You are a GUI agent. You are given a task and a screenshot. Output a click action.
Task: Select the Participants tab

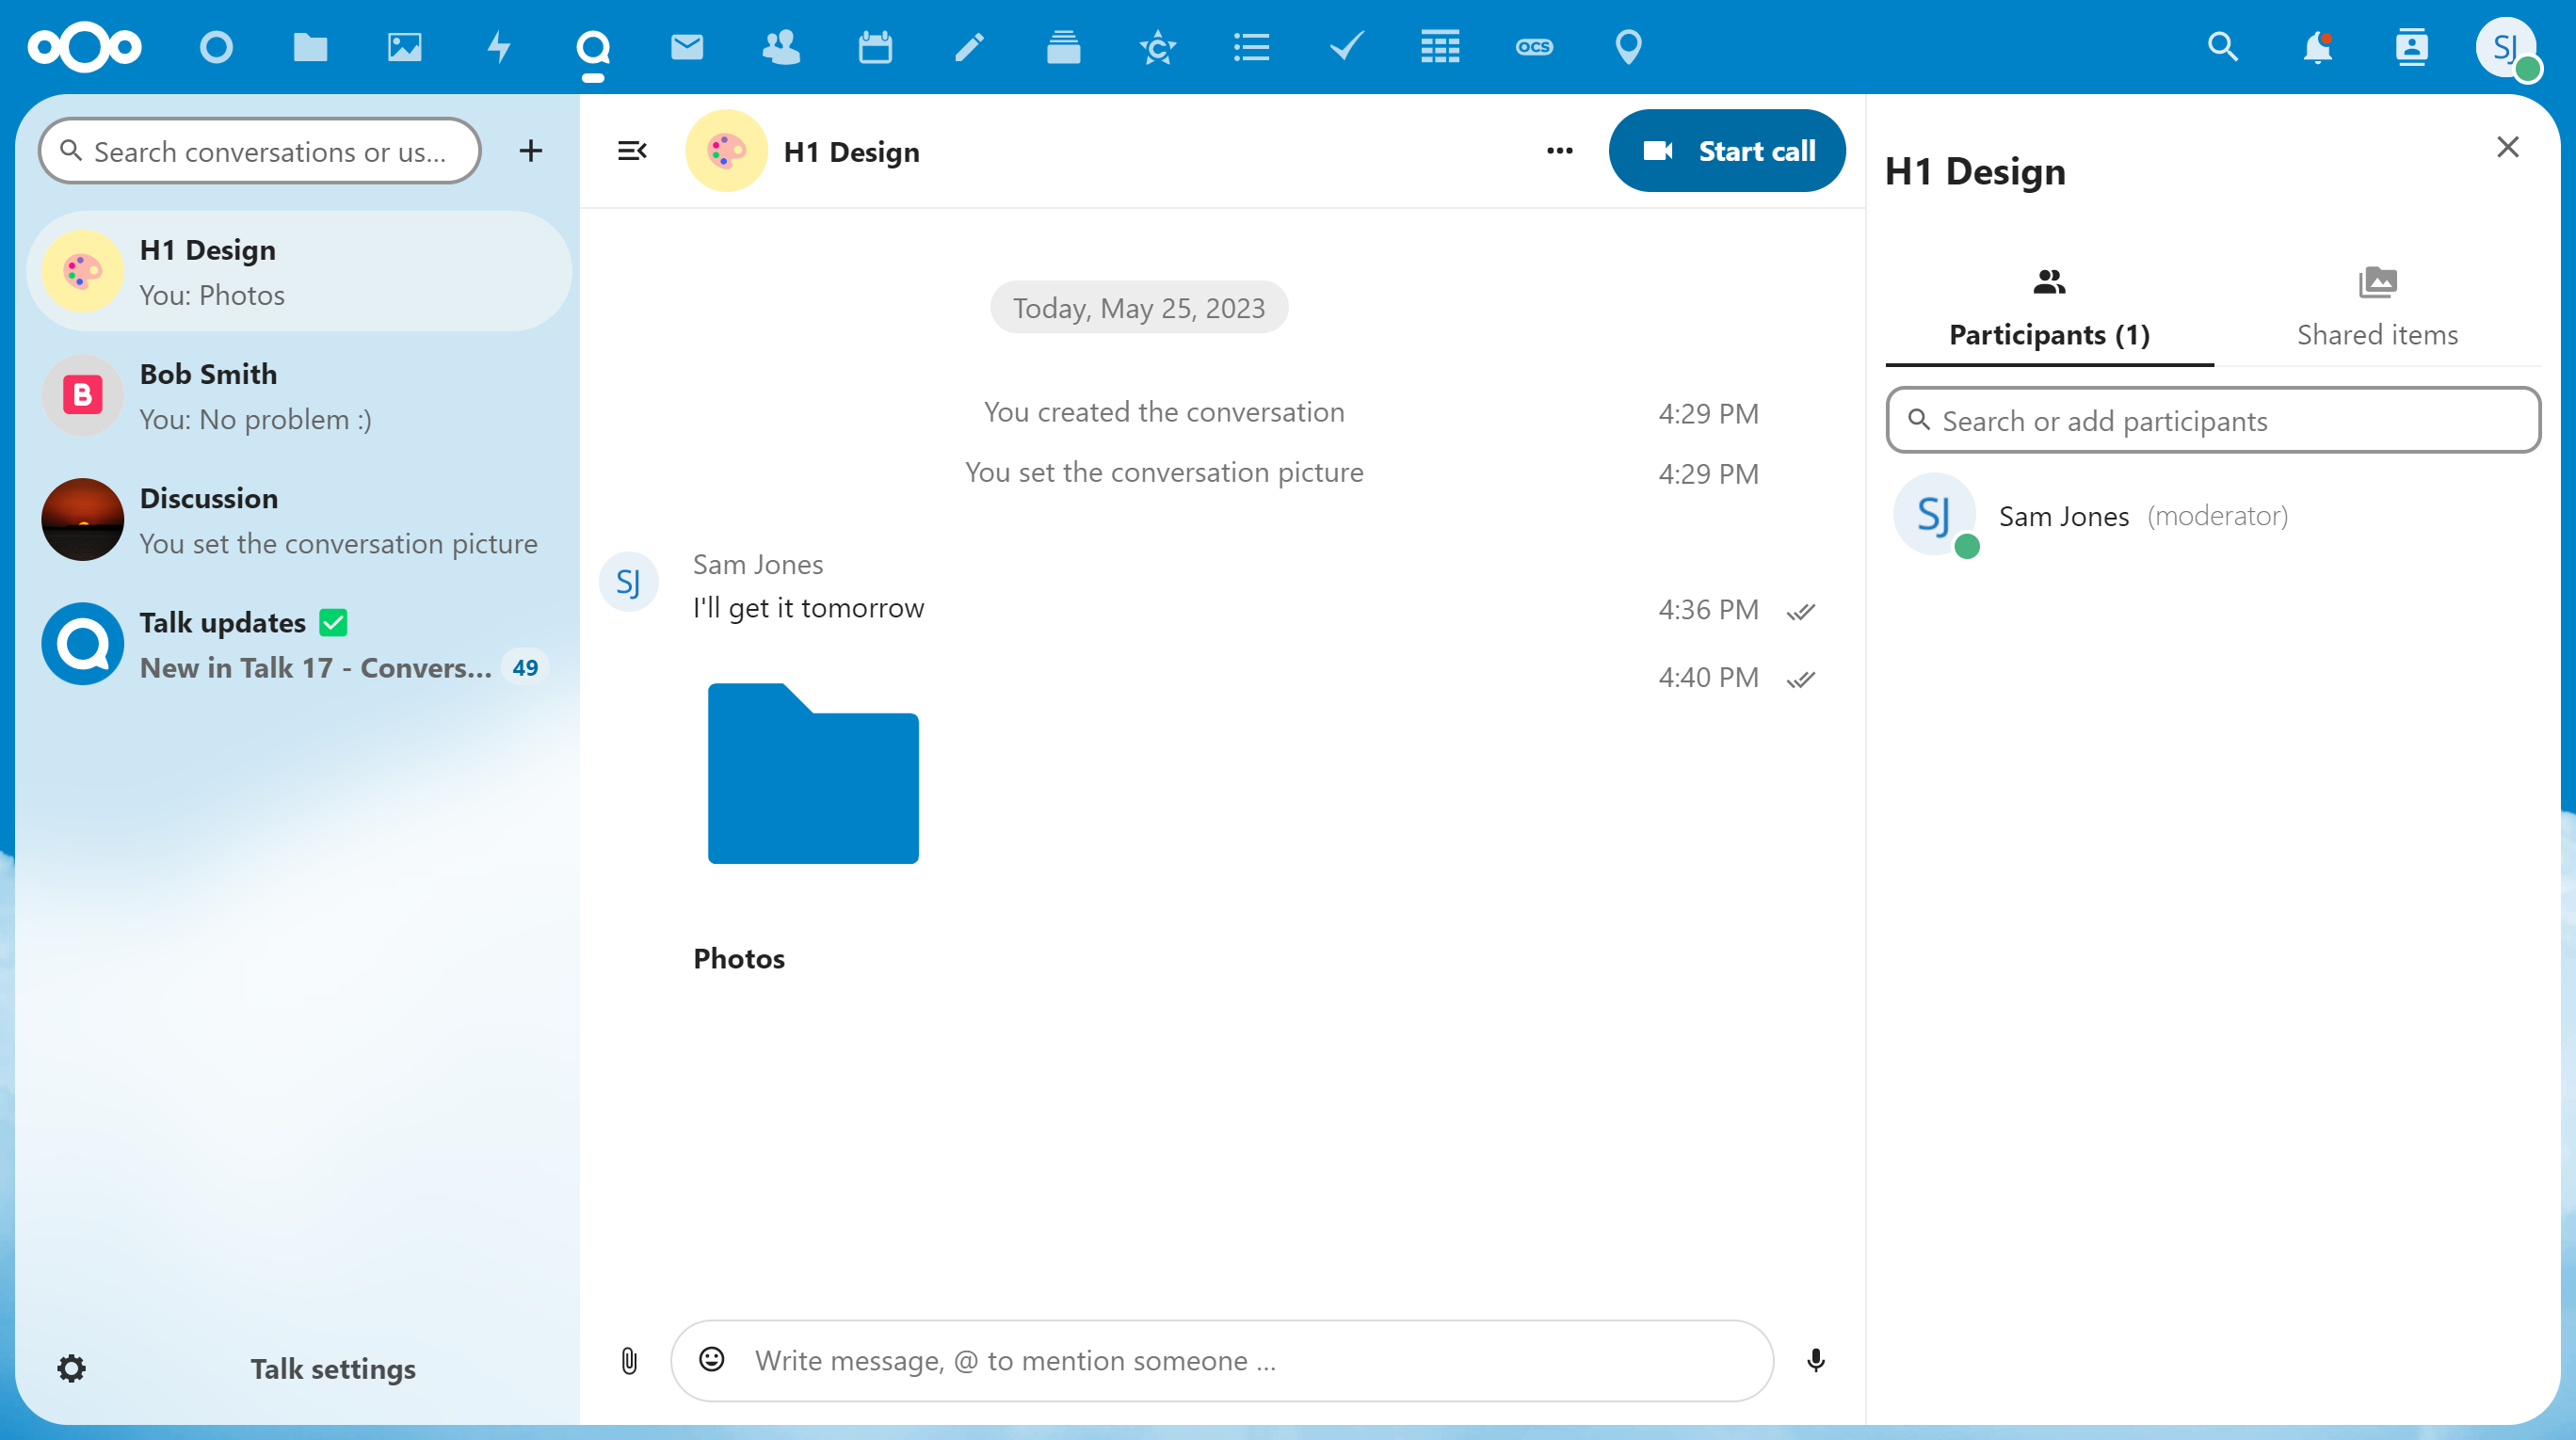pyautogui.click(x=2049, y=308)
